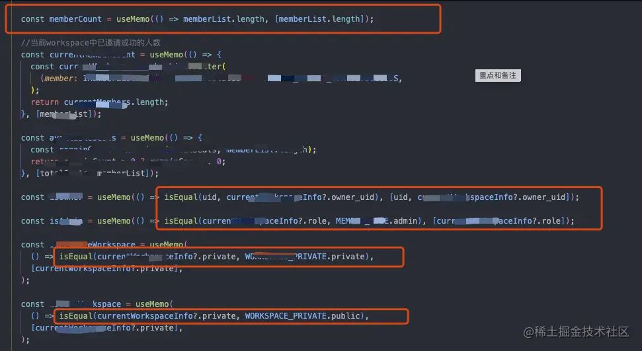Click the 重点和备注 label
Image resolution: width=642 pixels, height=351 pixels.
(498, 76)
